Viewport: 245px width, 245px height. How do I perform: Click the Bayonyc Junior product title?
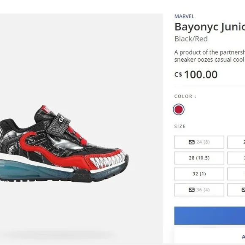click(x=210, y=27)
